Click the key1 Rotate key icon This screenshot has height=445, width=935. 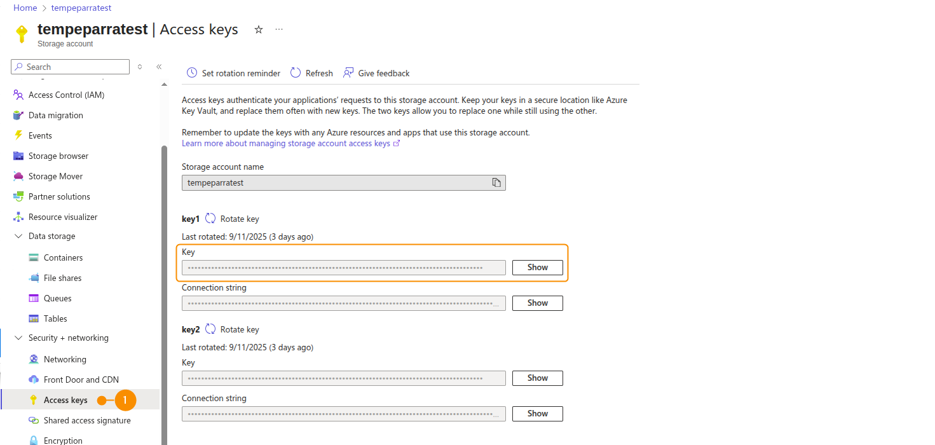(x=210, y=219)
